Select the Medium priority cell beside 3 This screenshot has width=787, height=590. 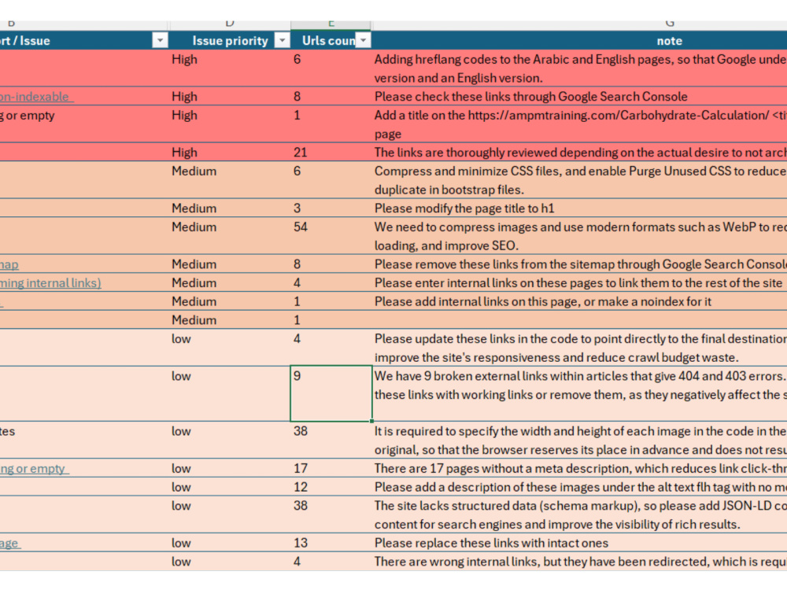tap(230, 208)
